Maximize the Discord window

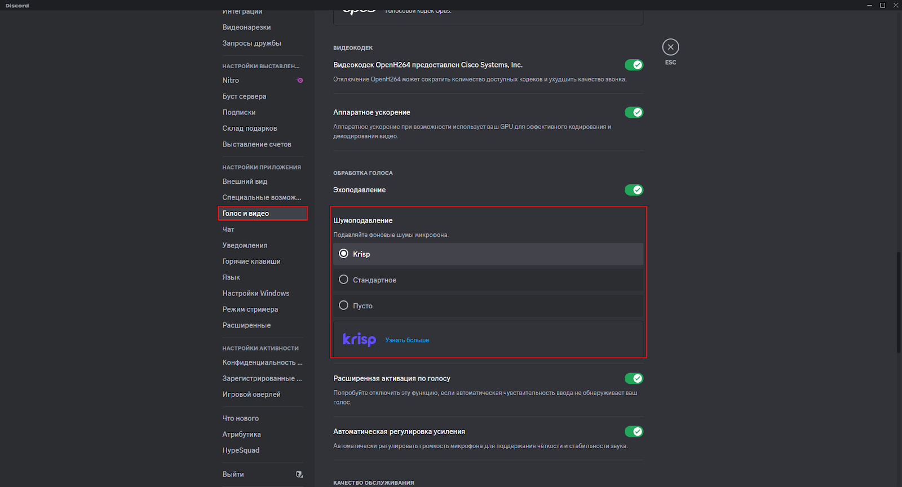pos(882,5)
